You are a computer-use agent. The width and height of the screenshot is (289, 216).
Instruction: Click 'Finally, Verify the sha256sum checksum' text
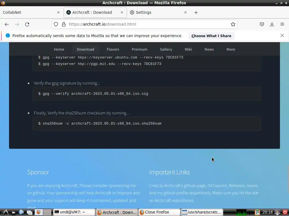click(x=81, y=113)
